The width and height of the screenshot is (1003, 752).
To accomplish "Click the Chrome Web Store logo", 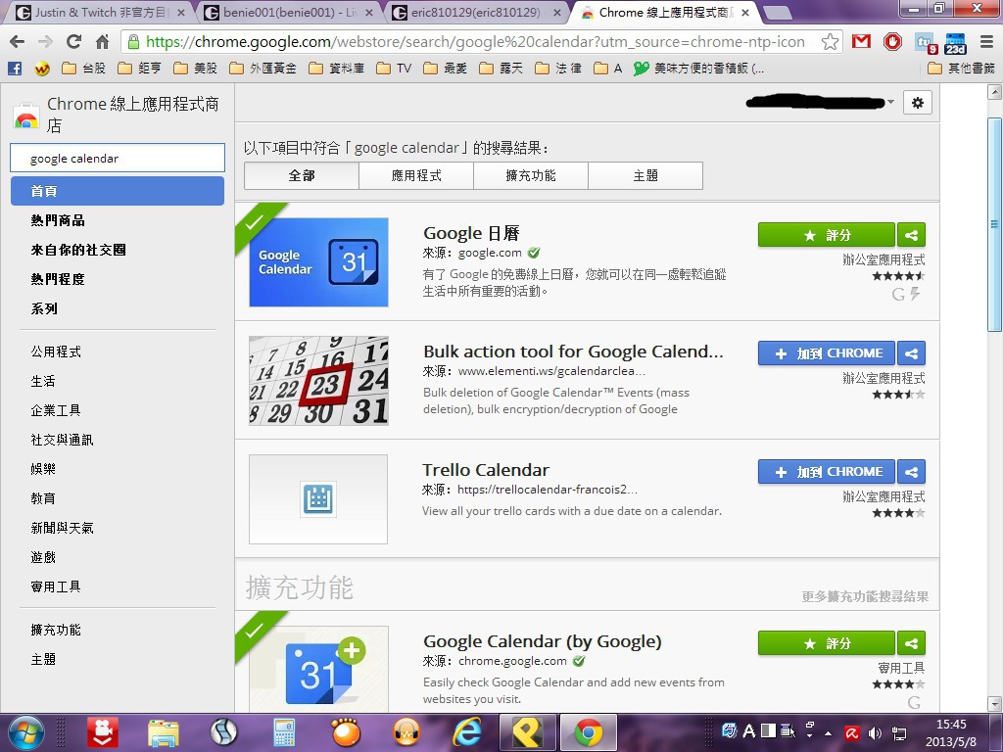I will pyautogui.click(x=25, y=116).
